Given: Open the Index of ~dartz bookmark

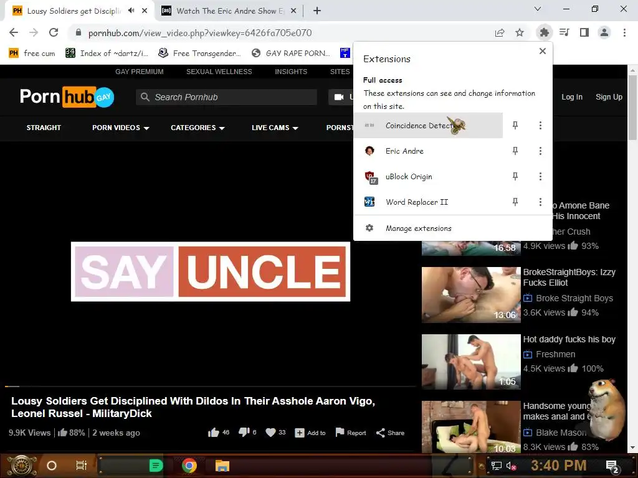Looking at the screenshot, I should (107, 54).
